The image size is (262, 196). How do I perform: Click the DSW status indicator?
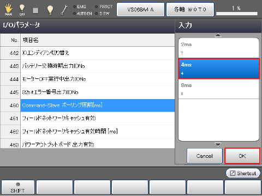pyautogui.click(x=102, y=14)
